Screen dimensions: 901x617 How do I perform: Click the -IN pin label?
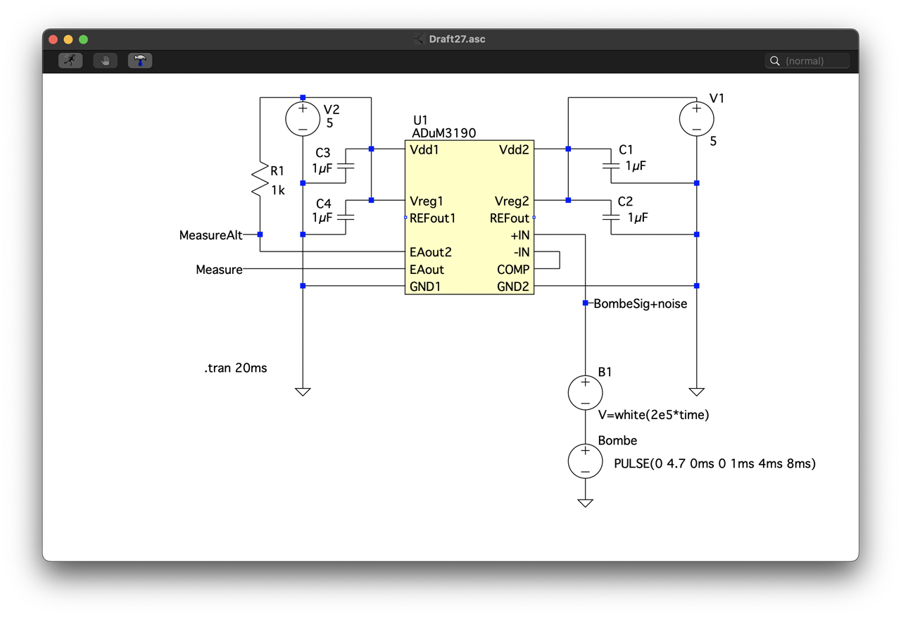click(522, 252)
